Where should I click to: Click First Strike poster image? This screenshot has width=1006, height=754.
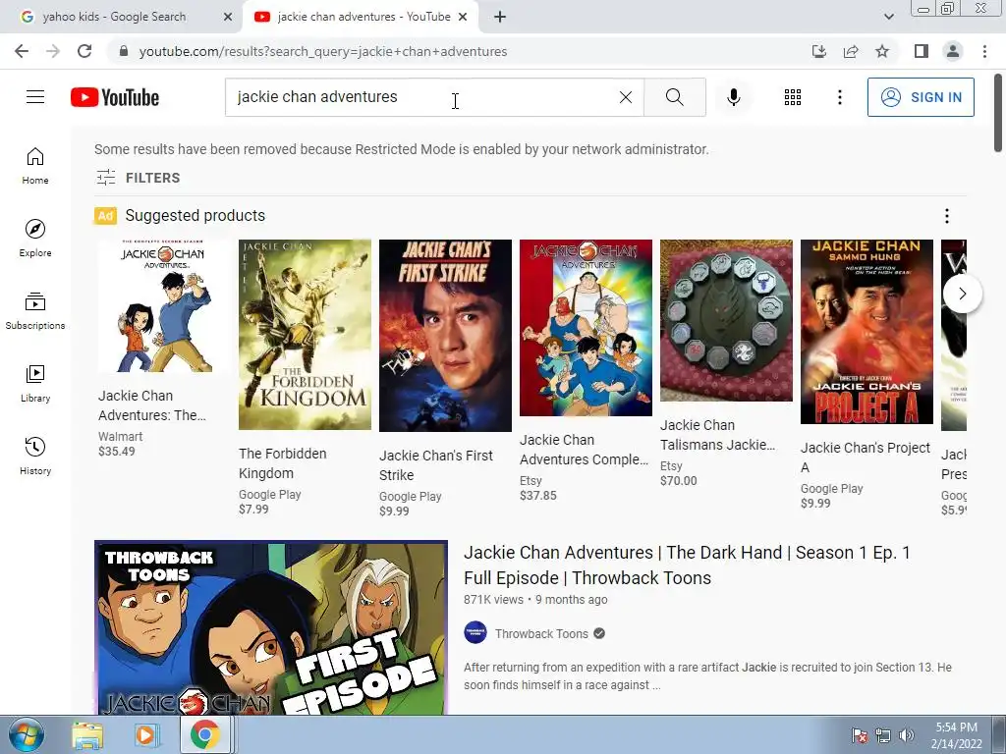coord(445,336)
